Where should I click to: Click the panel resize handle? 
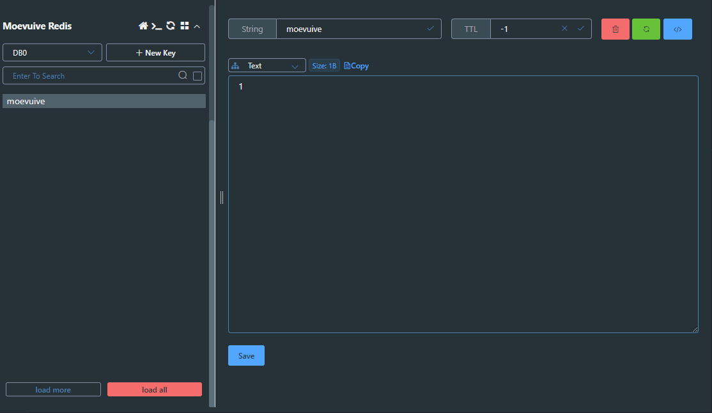click(222, 198)
